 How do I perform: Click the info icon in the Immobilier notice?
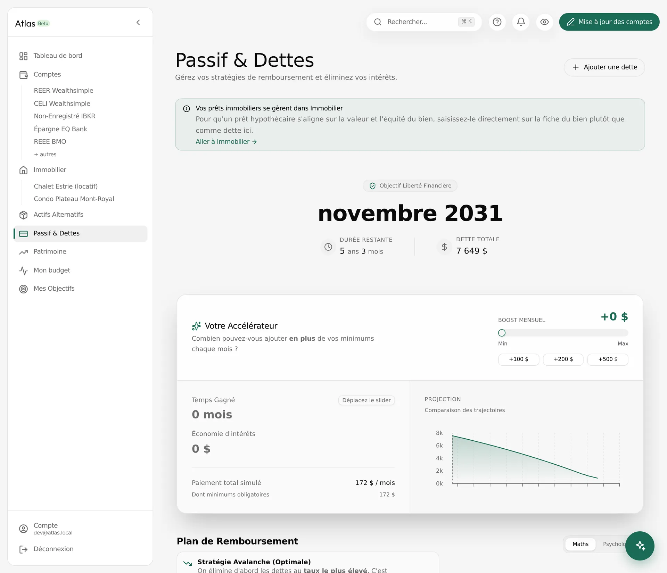(187, 109)
